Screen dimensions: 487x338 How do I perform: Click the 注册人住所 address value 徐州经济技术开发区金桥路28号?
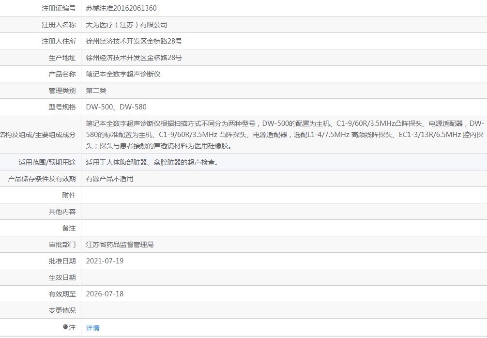click(x=134, y=41)
